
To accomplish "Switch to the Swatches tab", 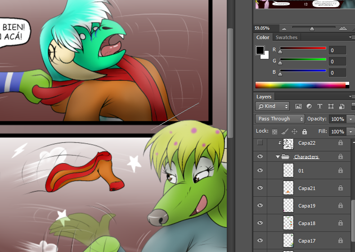I will pos(287,37).
